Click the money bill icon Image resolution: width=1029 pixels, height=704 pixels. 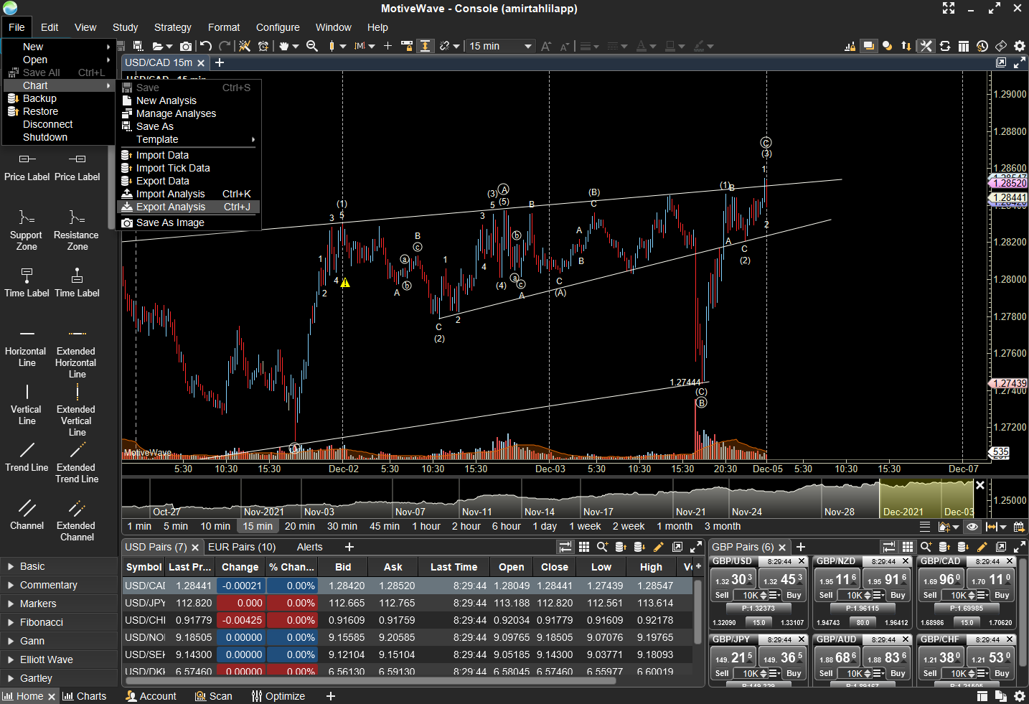(x=1001, y=46)
